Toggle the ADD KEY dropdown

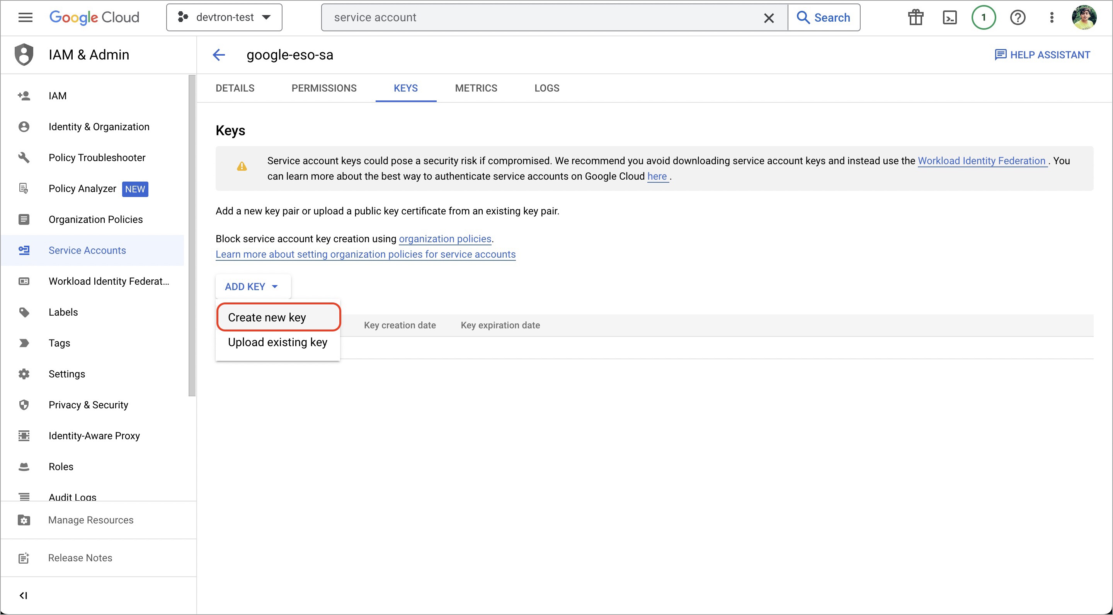pos(252,287)
